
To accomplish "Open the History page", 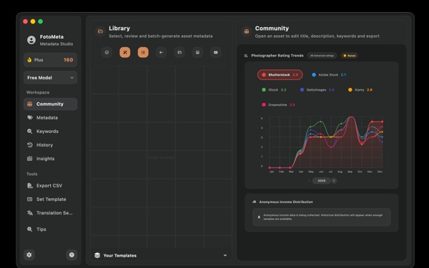I will point(50,145).
